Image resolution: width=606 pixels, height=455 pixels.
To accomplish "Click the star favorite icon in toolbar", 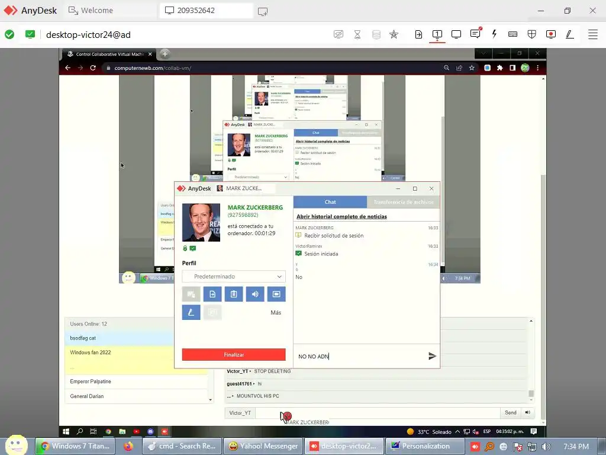I will coord(394,34).
